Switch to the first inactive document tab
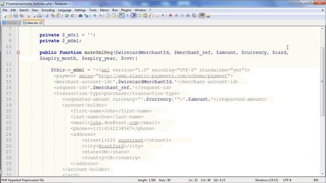The image size is (326, 183). click(x=11, y=23)
